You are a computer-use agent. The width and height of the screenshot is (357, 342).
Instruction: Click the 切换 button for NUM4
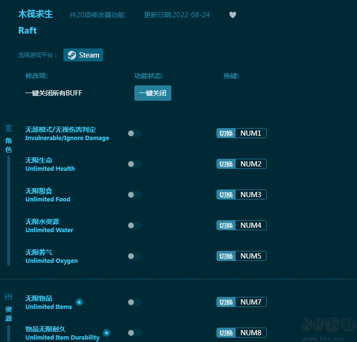226,225
